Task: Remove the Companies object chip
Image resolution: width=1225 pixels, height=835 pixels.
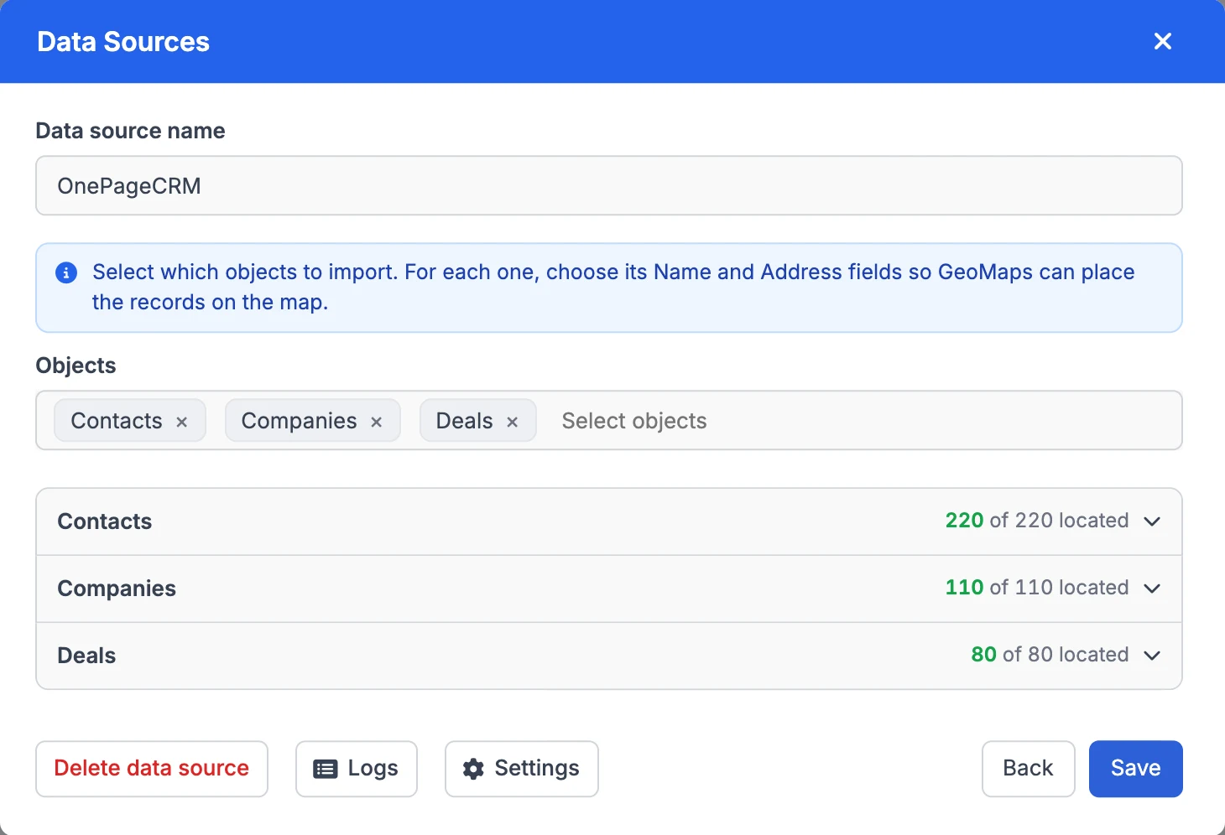Action: point(376,422)
